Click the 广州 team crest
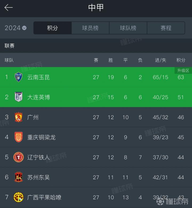The width and height of the screenshot is (192, 208). 18,117
